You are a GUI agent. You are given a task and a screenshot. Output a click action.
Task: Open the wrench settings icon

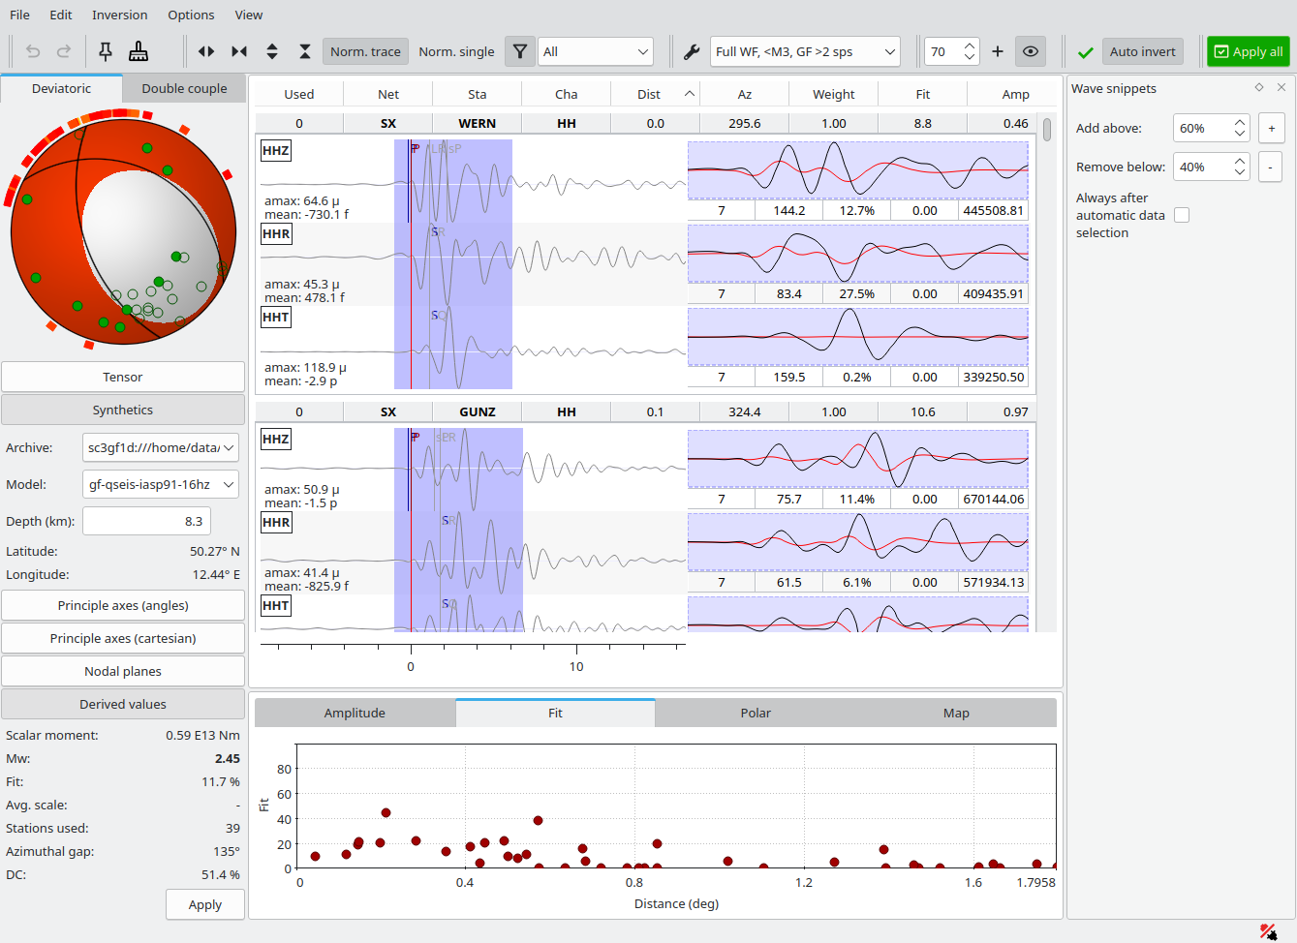pyautogui.click(x=692, y=51)
